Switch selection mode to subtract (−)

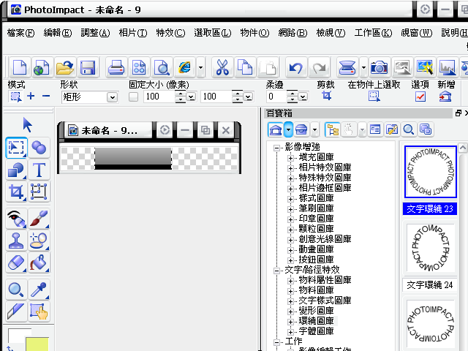tap(46, 96)
